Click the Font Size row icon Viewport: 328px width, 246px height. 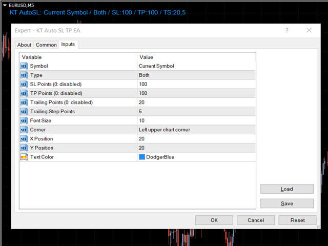(x=24, y=120)
